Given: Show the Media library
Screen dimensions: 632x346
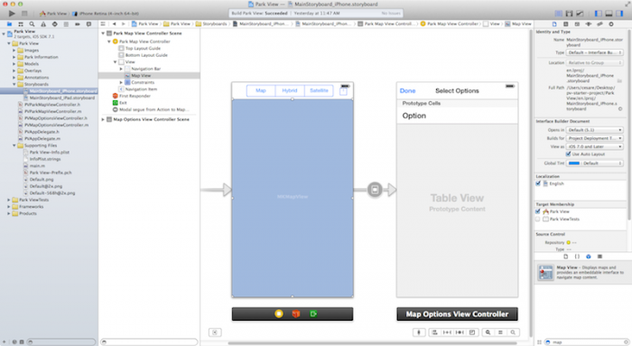Looking at the screenshot, I should [x=599, y=257].
